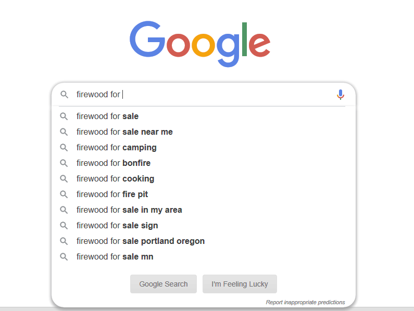Click the magnifier icon beside "firewood for bonfire"

tap(64, 163)
